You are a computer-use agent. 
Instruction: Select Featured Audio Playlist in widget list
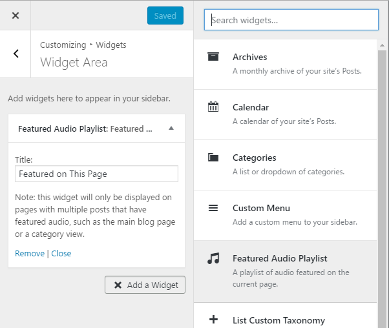[286, 271]
